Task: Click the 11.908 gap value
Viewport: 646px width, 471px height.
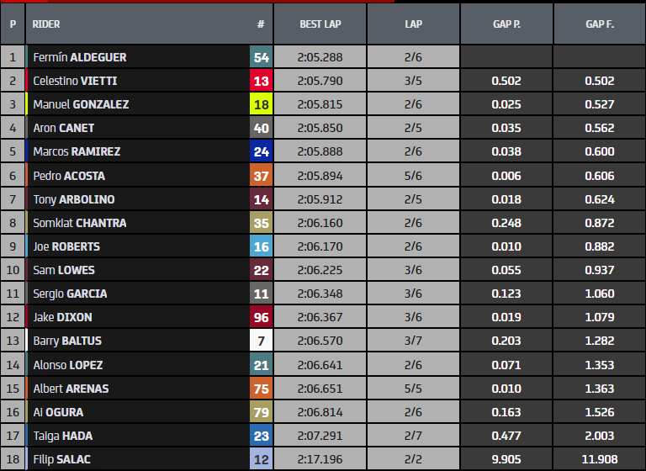Action: (599, 460)
